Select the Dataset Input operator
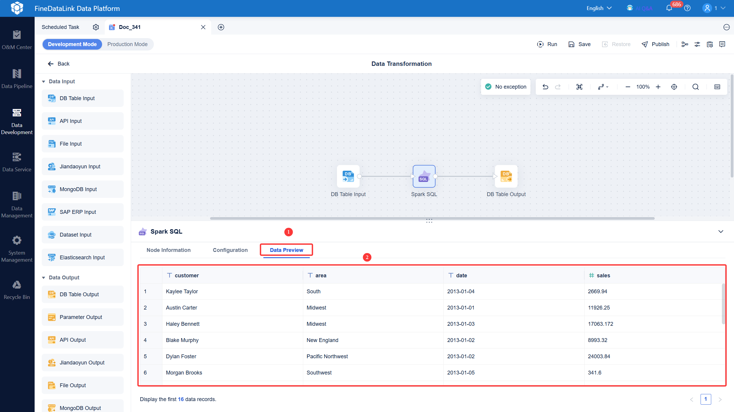 [x=83, y=235]
